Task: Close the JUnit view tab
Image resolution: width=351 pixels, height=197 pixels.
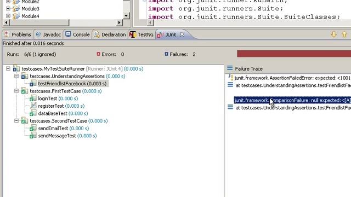Action: [182, 34]
